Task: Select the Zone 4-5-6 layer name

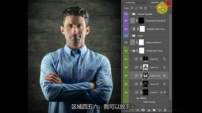Action: pos(155,76)
